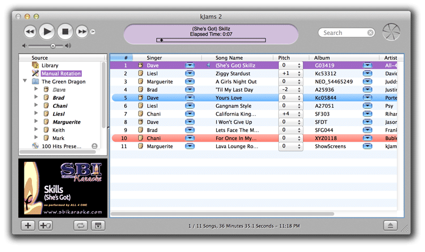Click the show/hide artwork panel button
Screen dimensions: 425x252
click(98, 225)
